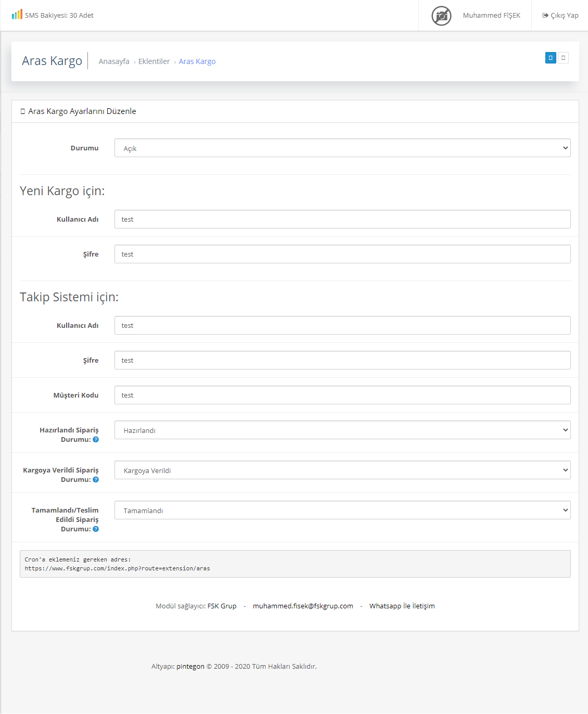Click the white cancel button next to save
This screenshot has width=588, height=714.
[563, 58]
